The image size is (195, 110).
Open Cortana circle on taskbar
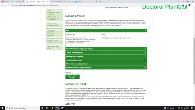pyautogui.click(x=42, y=108)
